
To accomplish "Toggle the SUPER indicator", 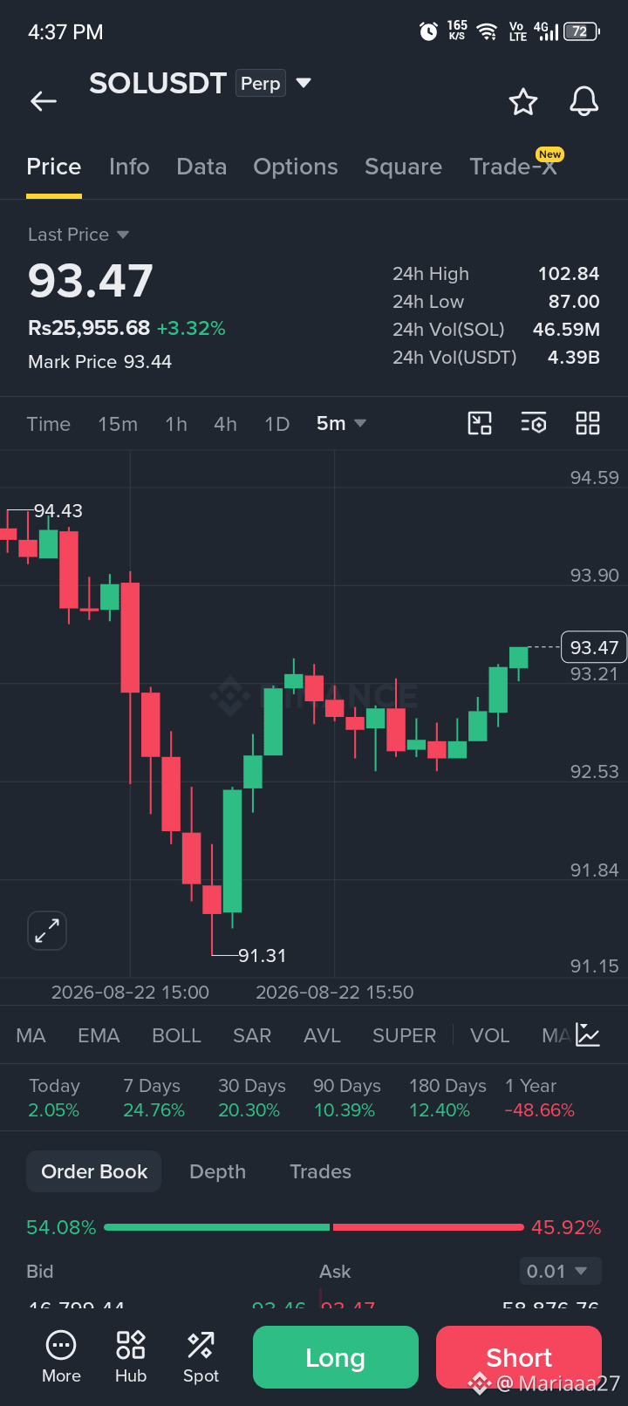I will pyautogui.click(x=404, y=1035).
